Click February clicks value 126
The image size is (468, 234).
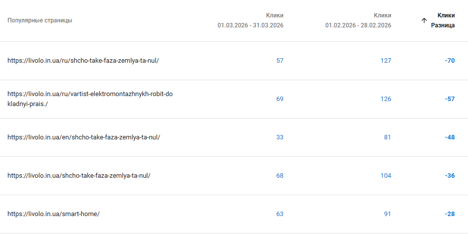(x=386, y=99)
